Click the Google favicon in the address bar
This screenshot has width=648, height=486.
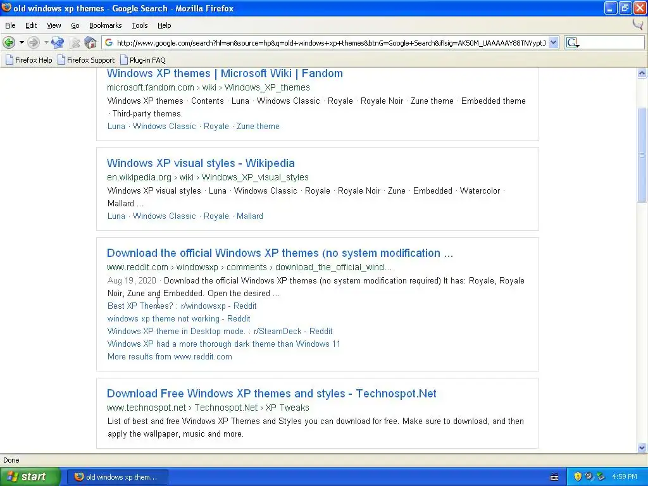(x=109, y=42)
